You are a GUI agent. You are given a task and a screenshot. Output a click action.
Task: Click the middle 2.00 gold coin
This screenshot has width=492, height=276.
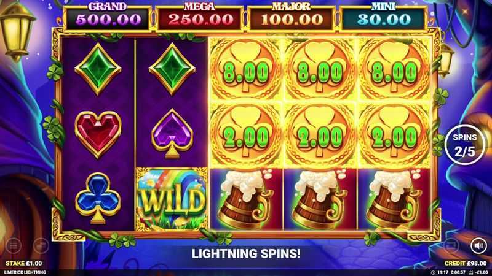click(x=320, y=135)
